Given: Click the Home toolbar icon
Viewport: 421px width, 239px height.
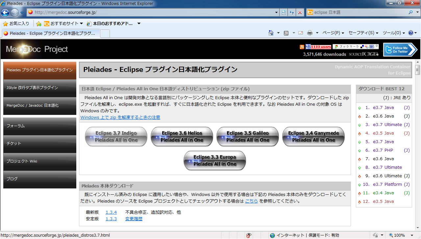Looking at the screenshot, I should tap(271, 33).
